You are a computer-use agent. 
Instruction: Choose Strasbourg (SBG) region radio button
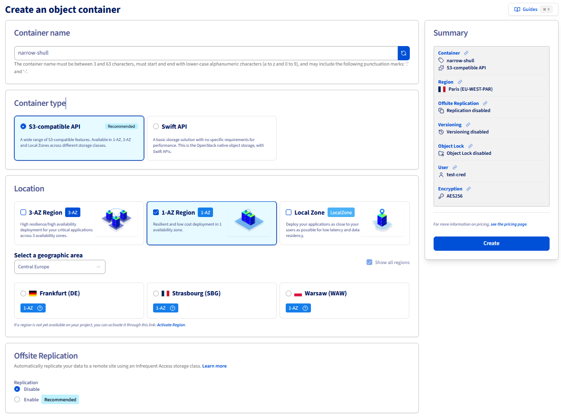pyautogui.click(x=156, y=293)
